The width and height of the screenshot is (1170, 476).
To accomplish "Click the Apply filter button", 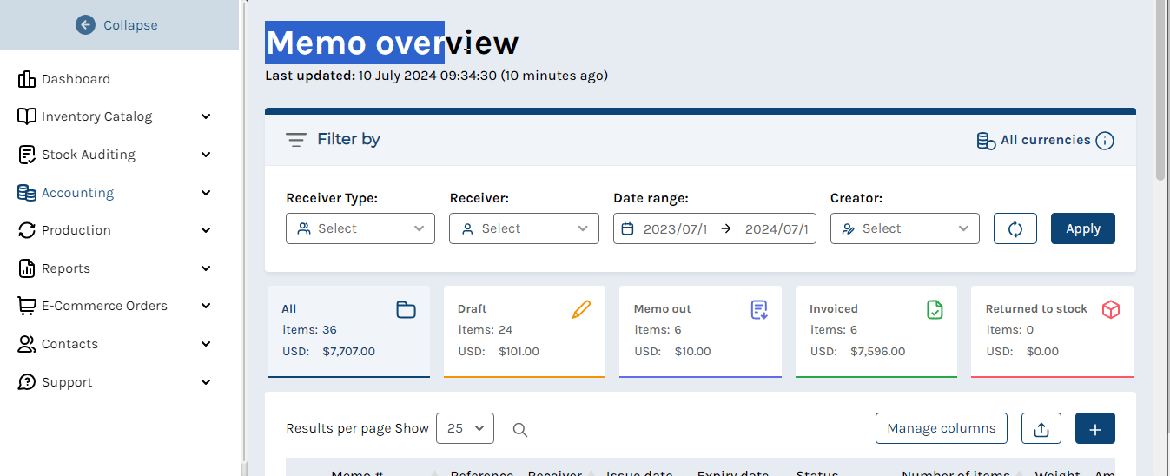I will click(1083, 228).
